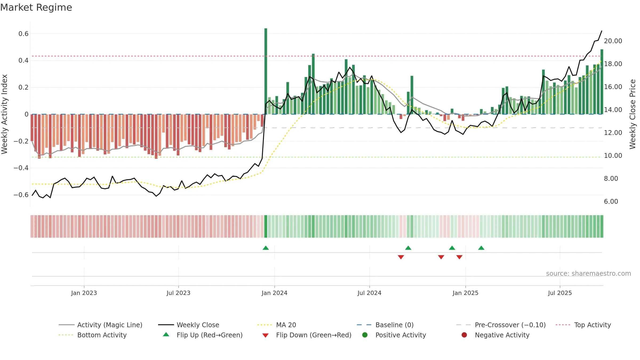Image resolution: width=640 pixels, height=360 pixels.
Task: Click the Jul 2025 axis label
Action: click(x=560, y=293)
